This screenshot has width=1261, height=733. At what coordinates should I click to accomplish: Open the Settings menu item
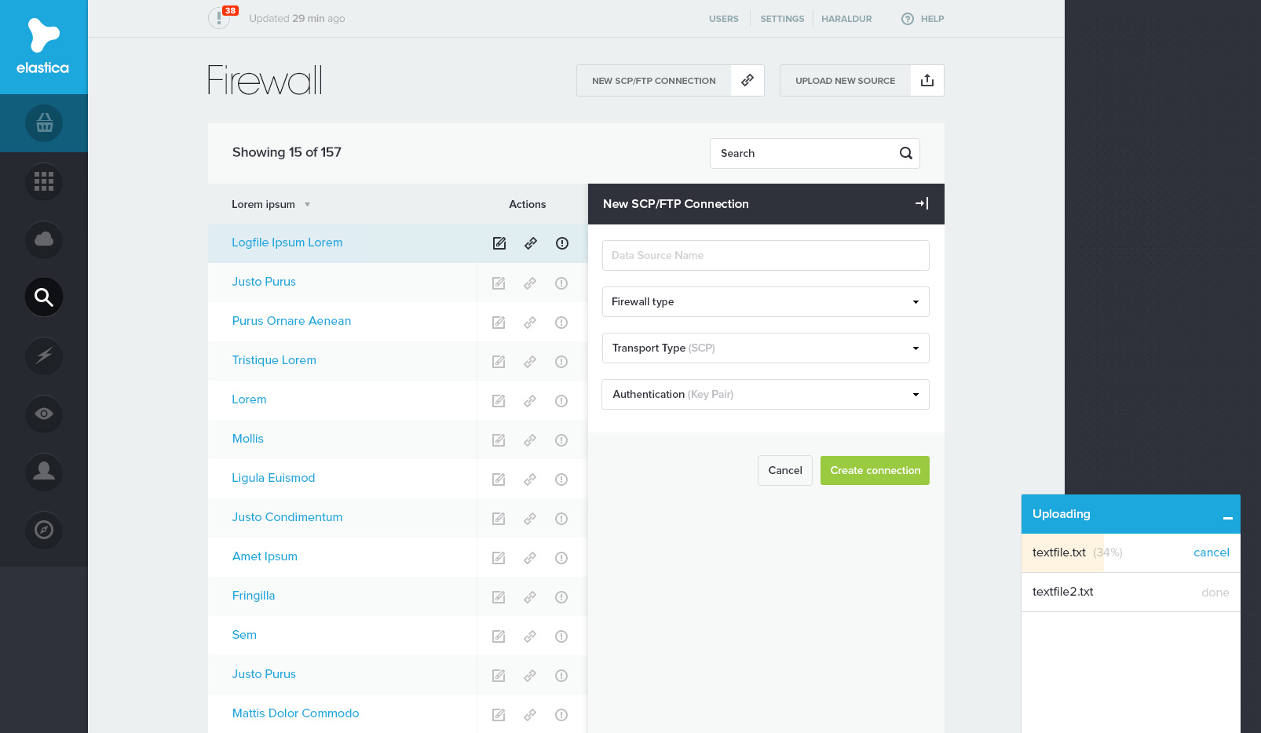click(782, 19)
